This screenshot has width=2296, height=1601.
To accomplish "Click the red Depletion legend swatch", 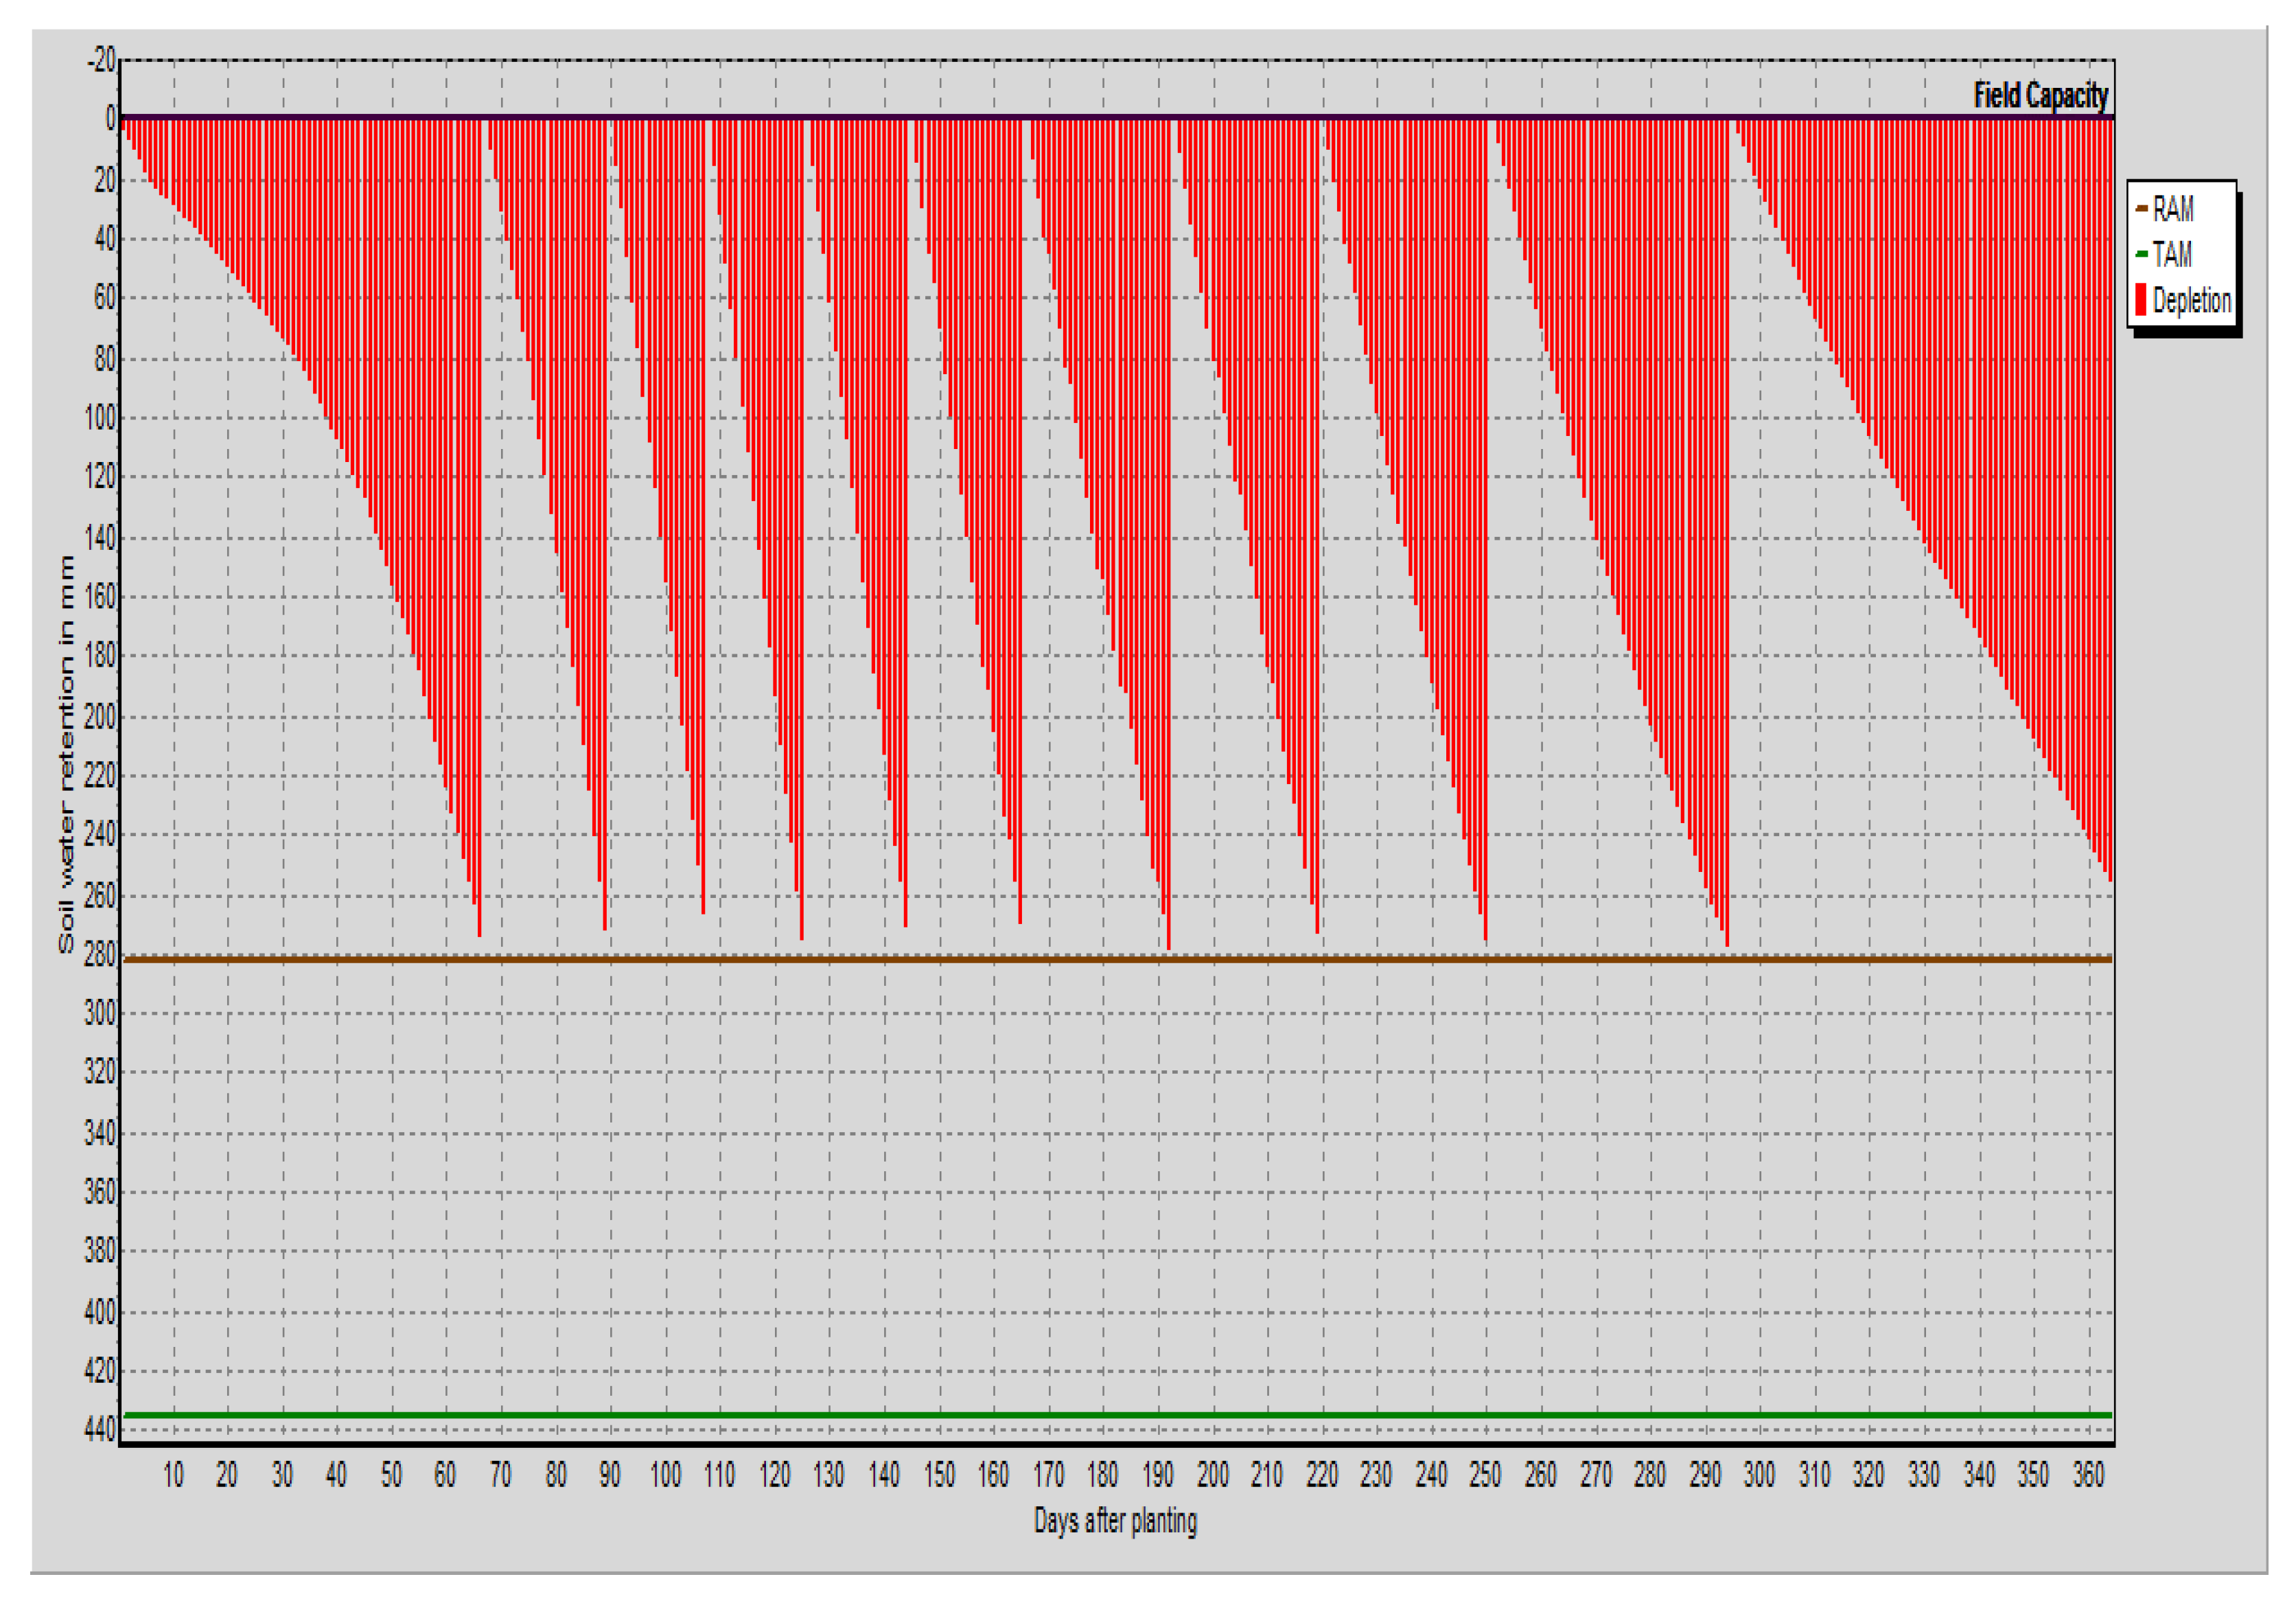I will [x=2141, y=300].
